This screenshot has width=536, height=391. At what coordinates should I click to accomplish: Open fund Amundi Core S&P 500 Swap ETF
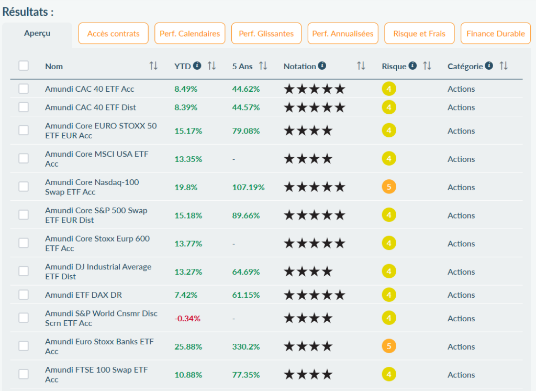click(96, 215)
